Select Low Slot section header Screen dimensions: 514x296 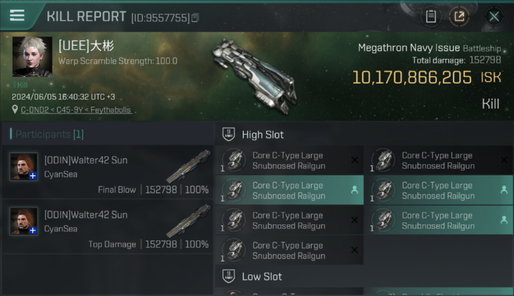coord(262,277)
